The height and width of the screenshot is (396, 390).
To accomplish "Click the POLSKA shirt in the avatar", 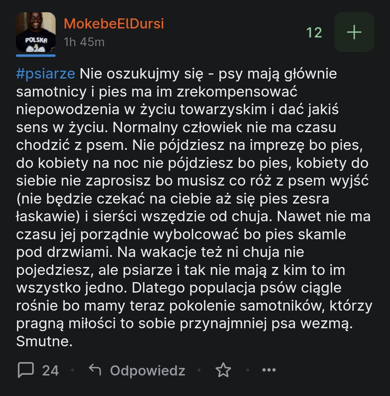I will 36,41.
